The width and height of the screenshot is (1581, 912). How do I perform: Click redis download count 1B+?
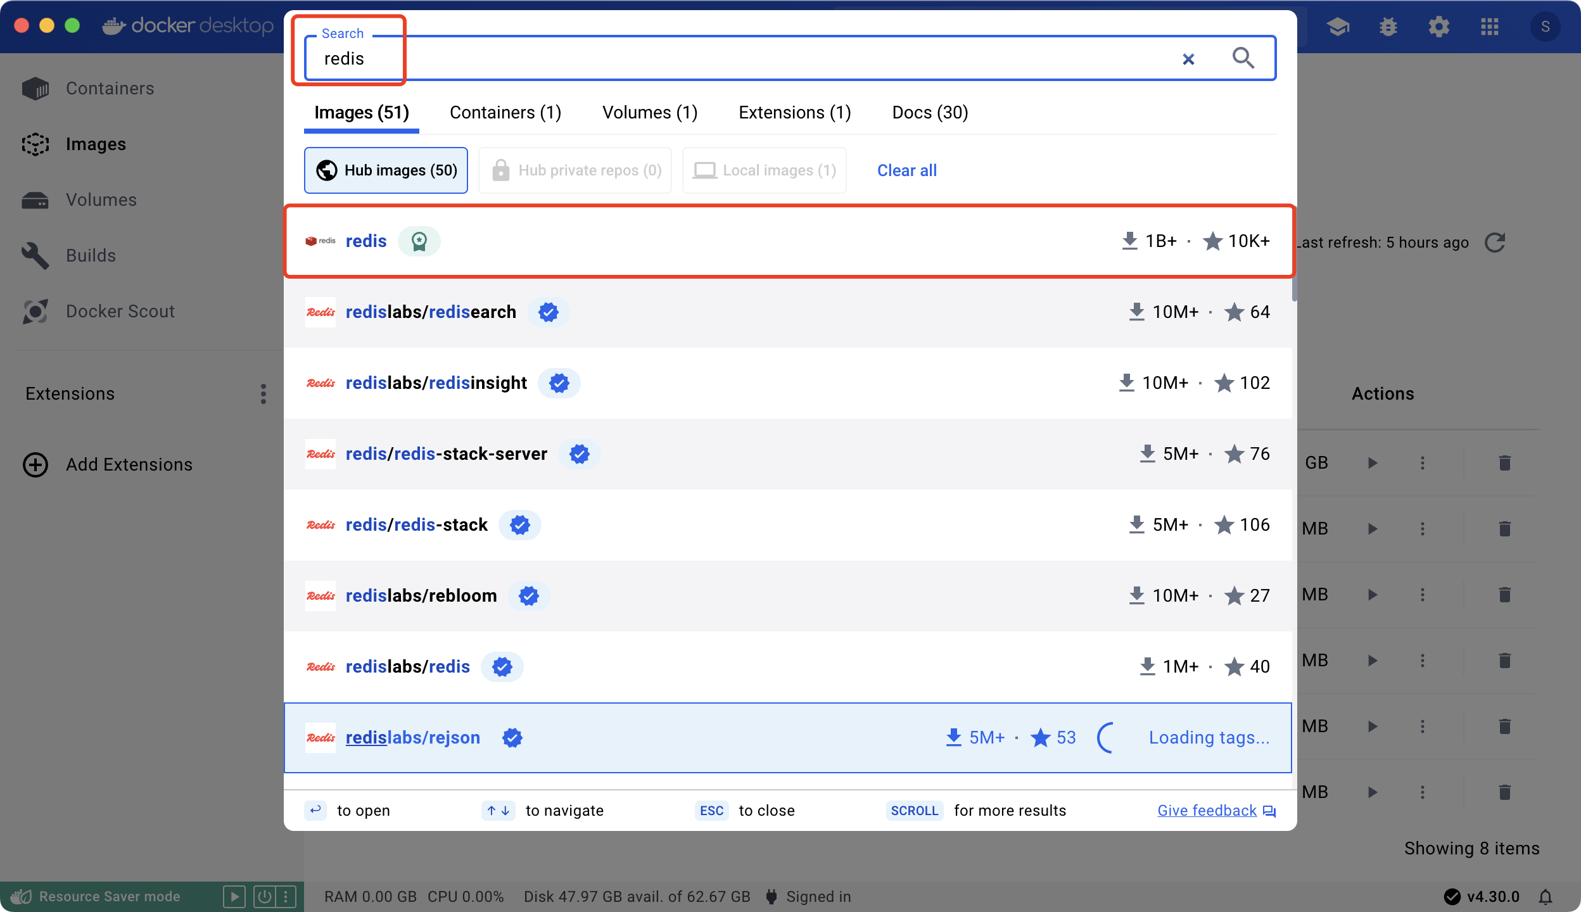point(1149,241)
